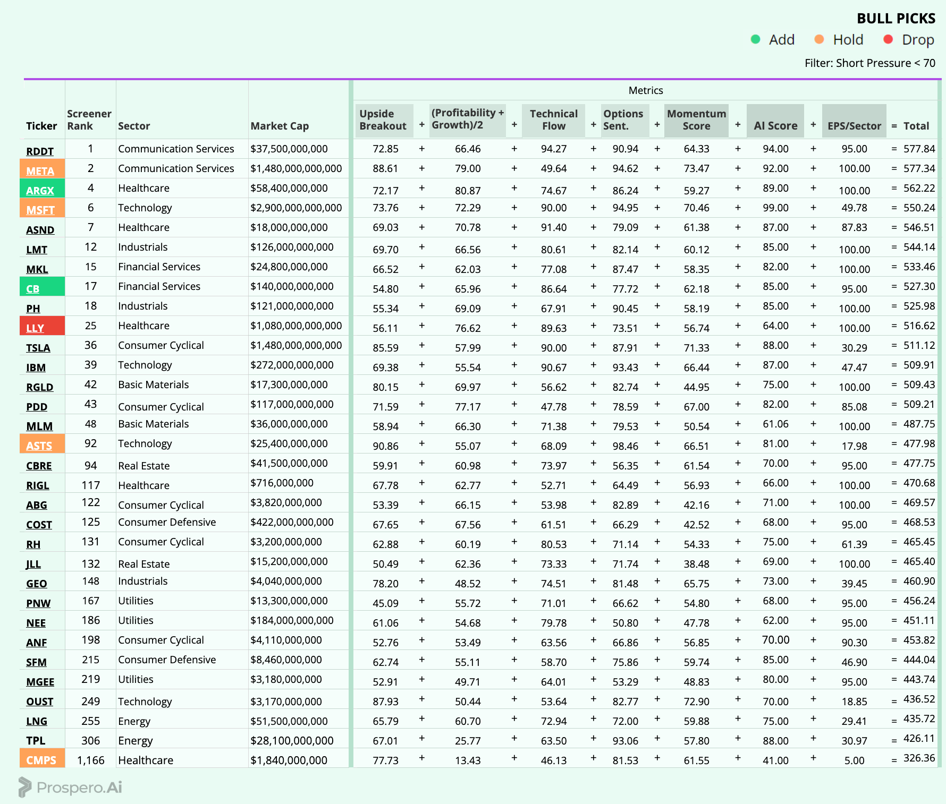This screenshot has height=804, width=946.
Task: Click the red Drop legend dot
Action: [x=888, y=39]
